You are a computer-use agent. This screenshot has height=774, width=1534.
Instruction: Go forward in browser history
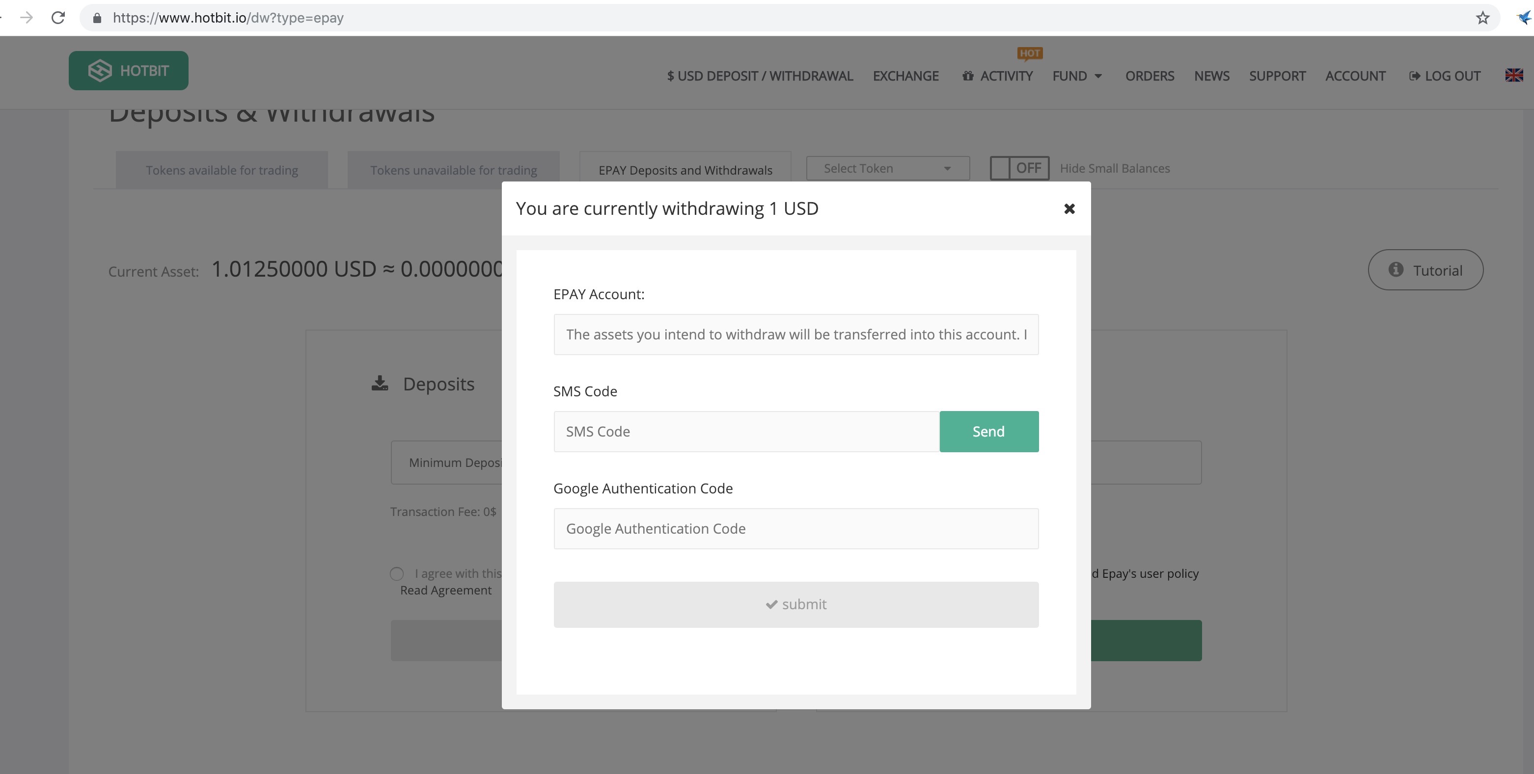pyautogui.click(x=26, y=18)
